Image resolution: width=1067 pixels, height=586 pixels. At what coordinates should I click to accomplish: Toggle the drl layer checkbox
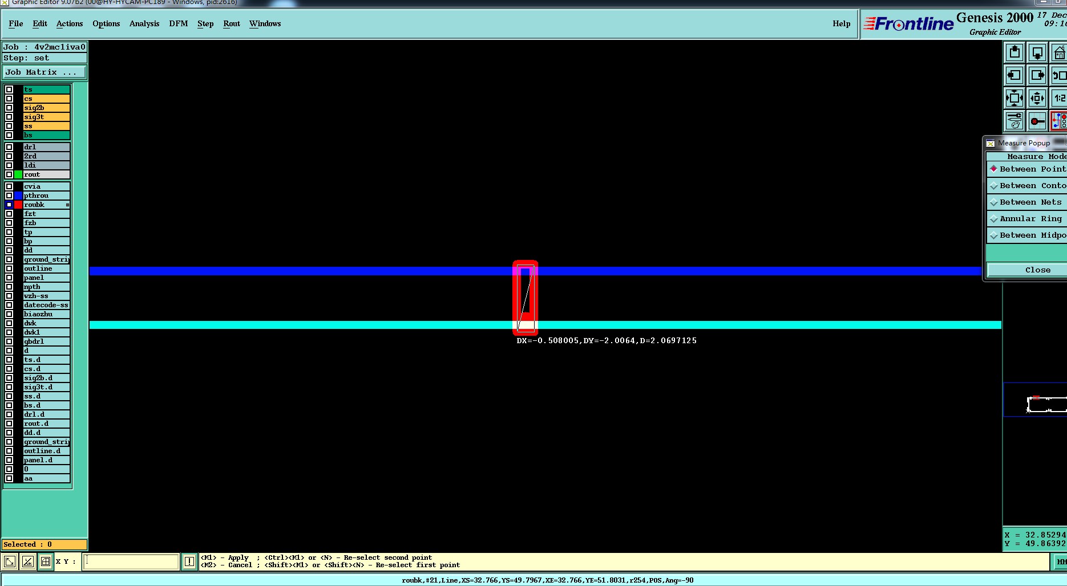9,147
